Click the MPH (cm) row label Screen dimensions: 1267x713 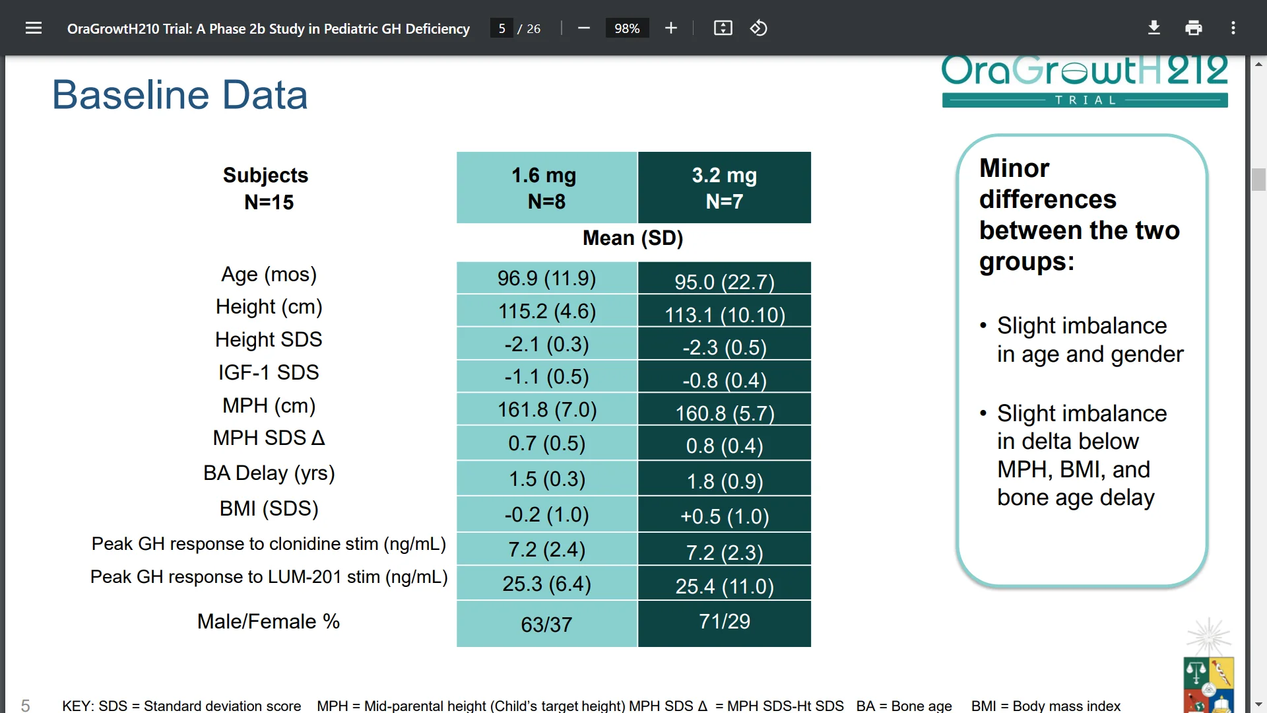pos(269,405)
